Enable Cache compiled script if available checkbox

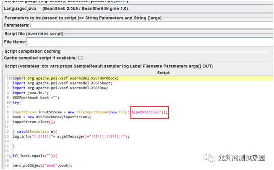pyautogui.click(x=81, y=58)
